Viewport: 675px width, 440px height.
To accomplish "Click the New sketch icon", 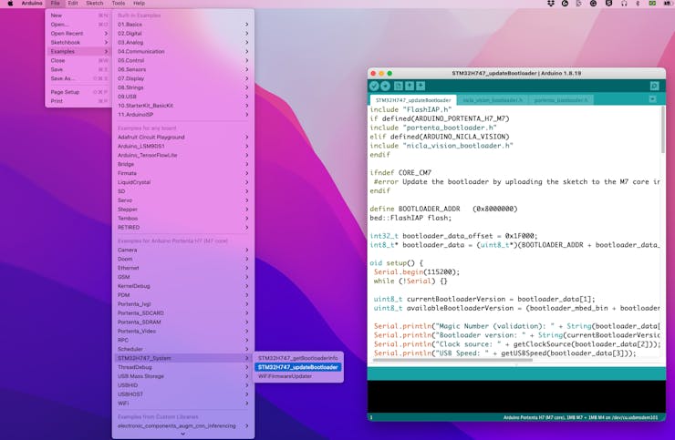I will coord(399,86).
